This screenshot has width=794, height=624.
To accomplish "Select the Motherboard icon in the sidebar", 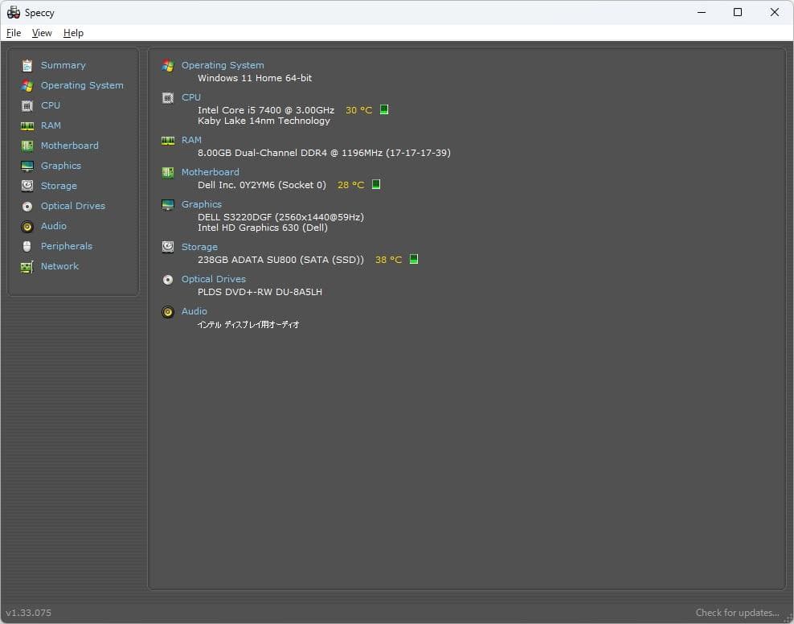I will coord(27,146).
